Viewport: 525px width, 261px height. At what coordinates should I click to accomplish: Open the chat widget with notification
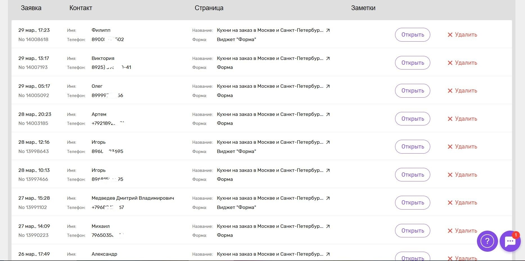click(510, 241)
